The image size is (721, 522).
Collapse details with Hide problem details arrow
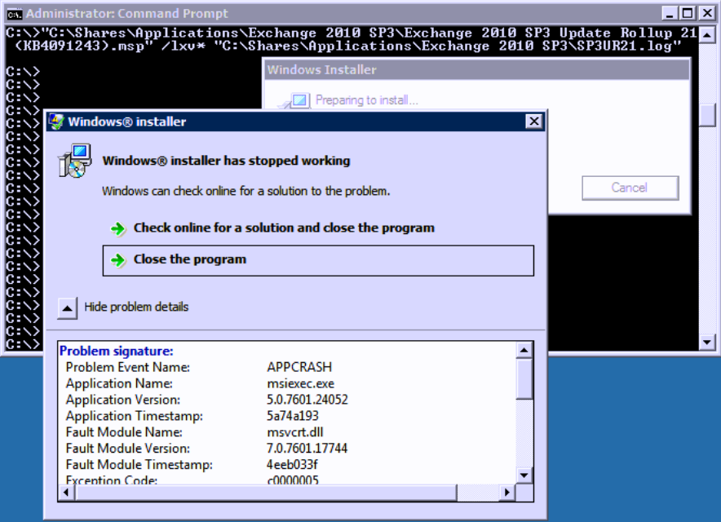(x=67, y=308)
